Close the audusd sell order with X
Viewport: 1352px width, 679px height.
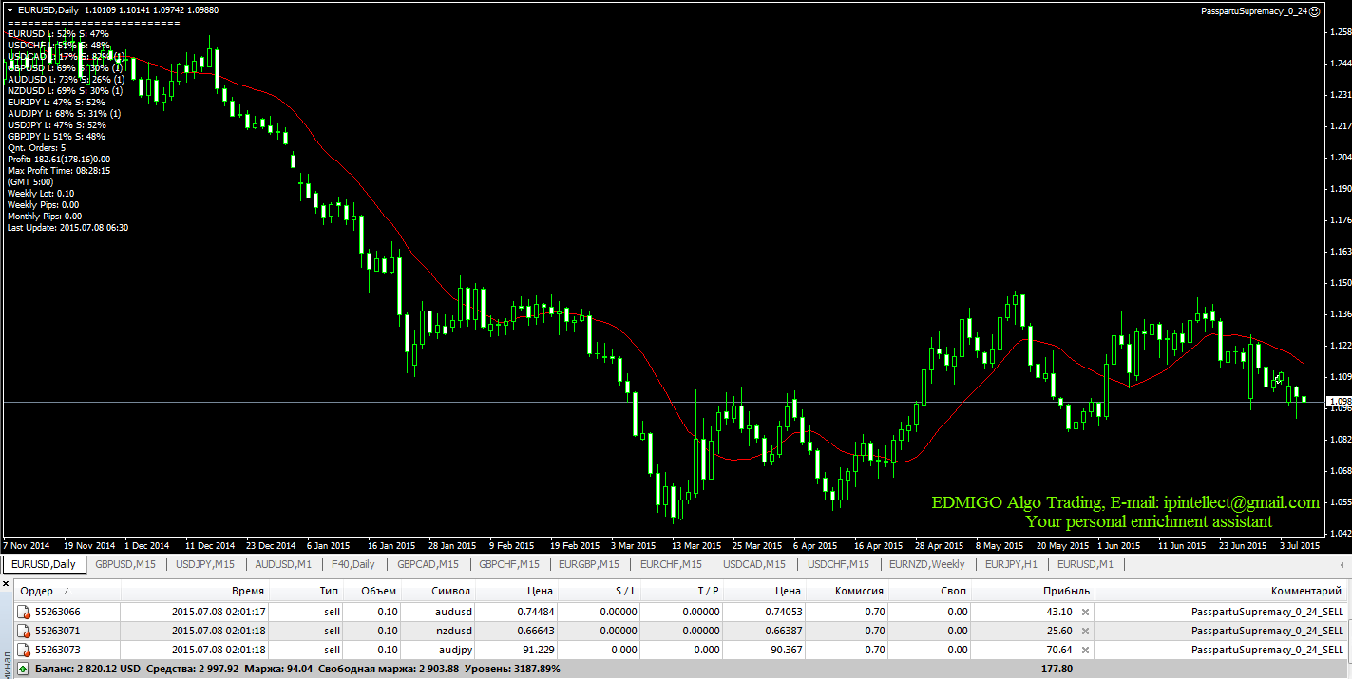(x=1085, y=612)
